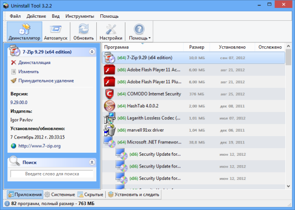Image resolution: width=295 pixels, height=210 pixels.
Task: Switch to the Системные tab
Action: [x=60, y=194]
